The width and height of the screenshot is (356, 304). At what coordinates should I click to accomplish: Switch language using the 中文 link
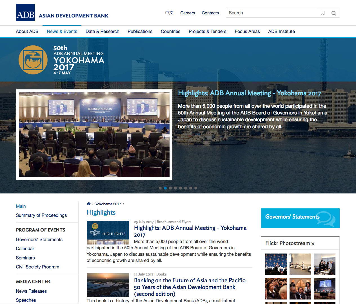169,13
